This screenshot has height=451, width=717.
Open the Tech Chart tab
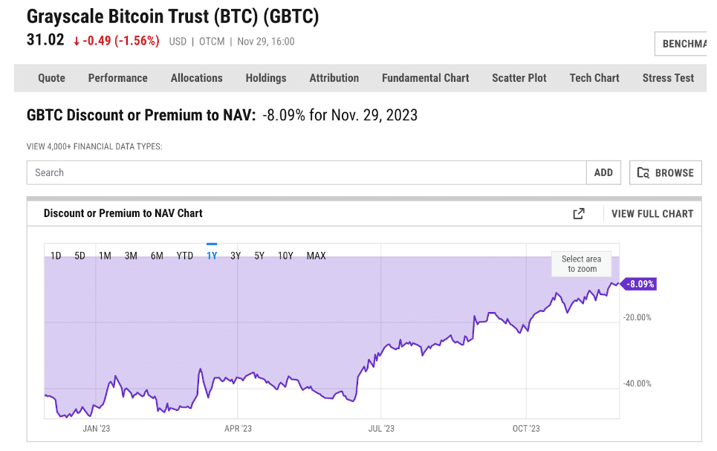(x=594, y=77)
